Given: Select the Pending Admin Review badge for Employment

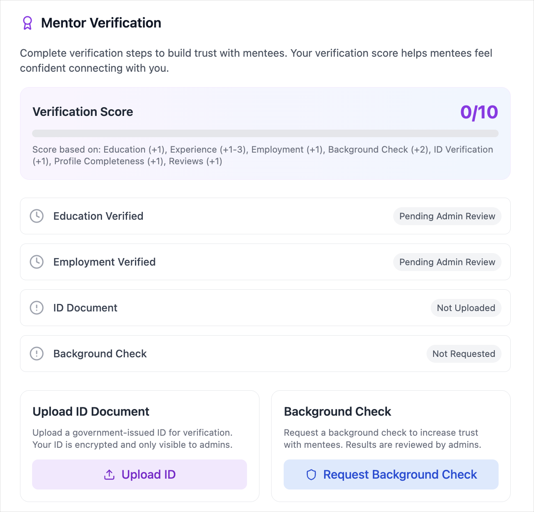Looking at the screenshot, I should (x=447, y=262).
